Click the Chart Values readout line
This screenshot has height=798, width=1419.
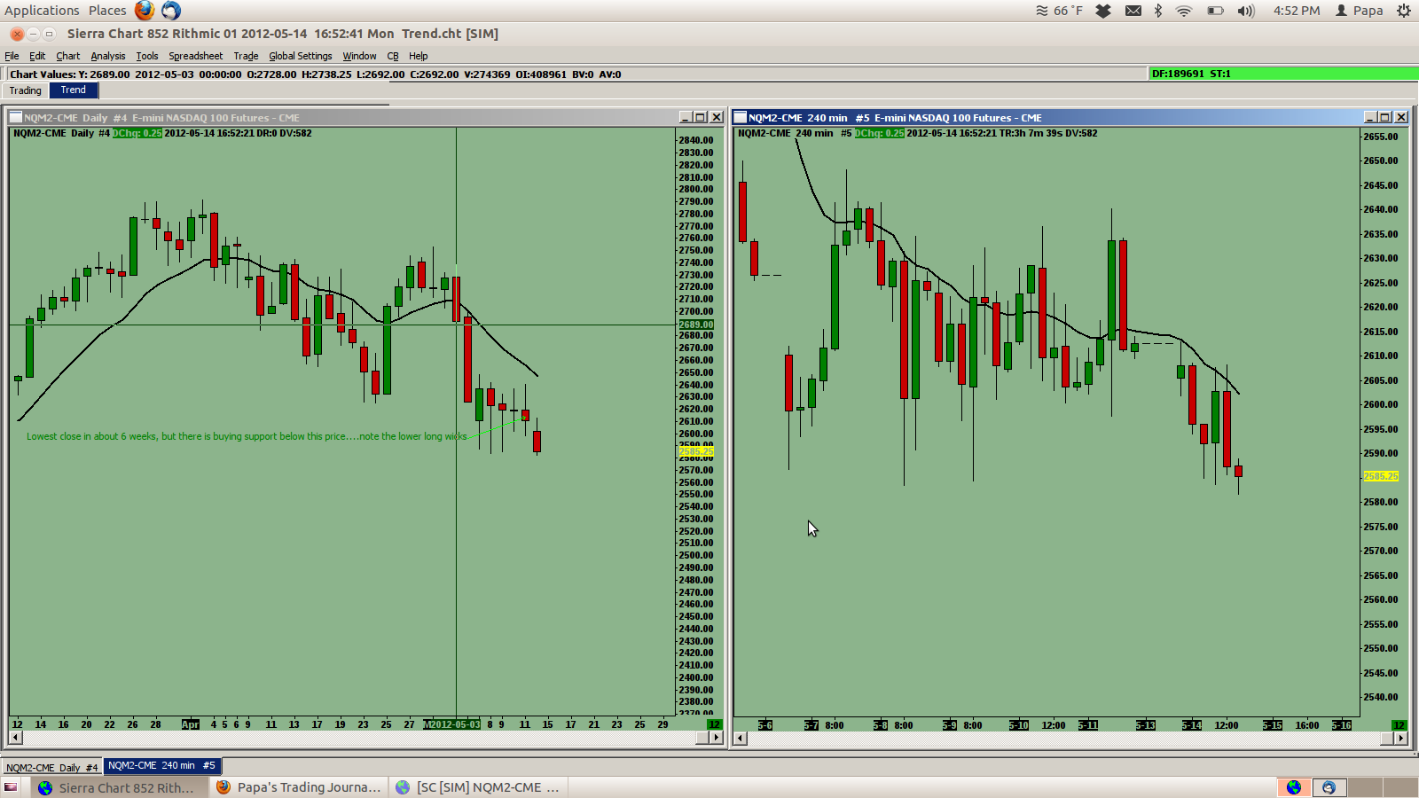point(316,74)
